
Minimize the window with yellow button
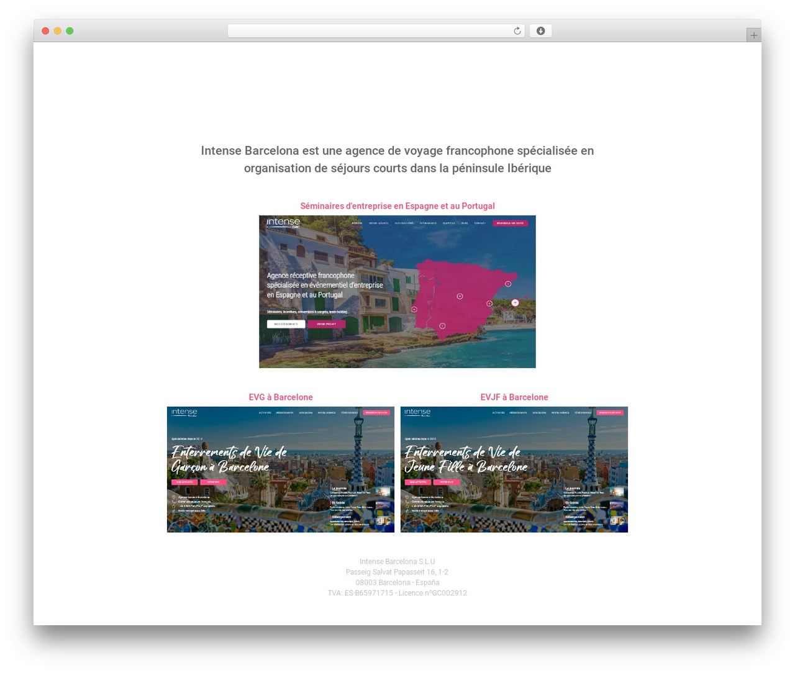coord(57,31)
